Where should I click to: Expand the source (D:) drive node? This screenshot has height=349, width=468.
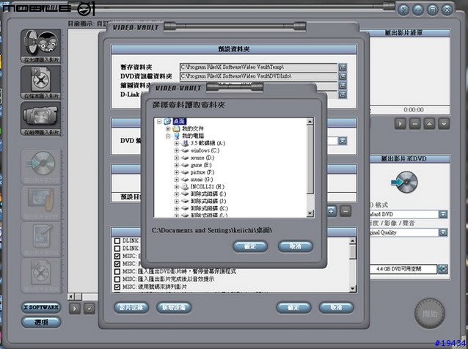click(177, 158)
